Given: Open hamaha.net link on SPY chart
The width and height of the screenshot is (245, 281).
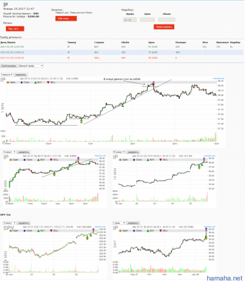Looking at the screenshot, I should pyautogui.click(x=100, y=227).
